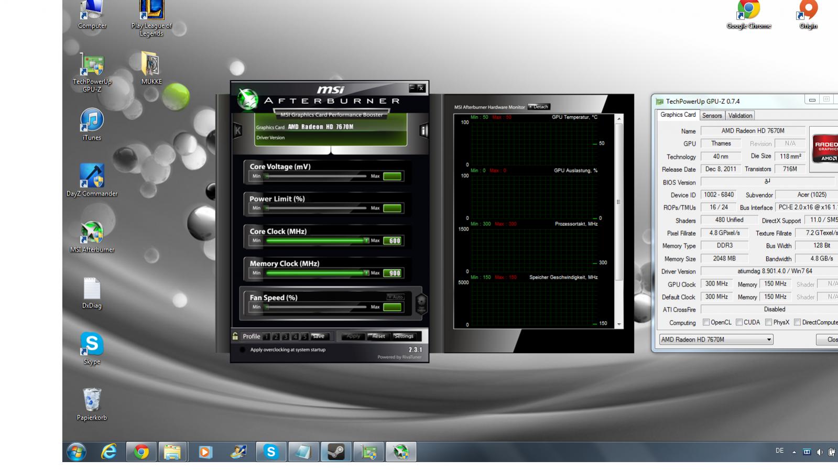The image size is (838, 471).
Task: Expand the GPU selection dropdown in GPU-Z
Action: click(x=769, y=339)
